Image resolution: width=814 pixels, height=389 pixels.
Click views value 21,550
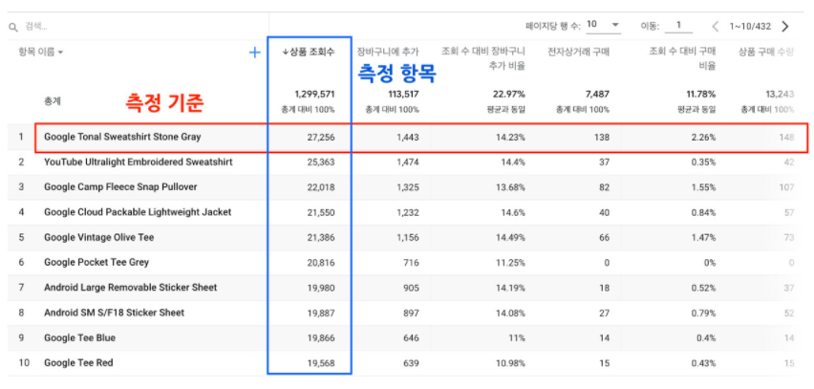coord(321,212)
